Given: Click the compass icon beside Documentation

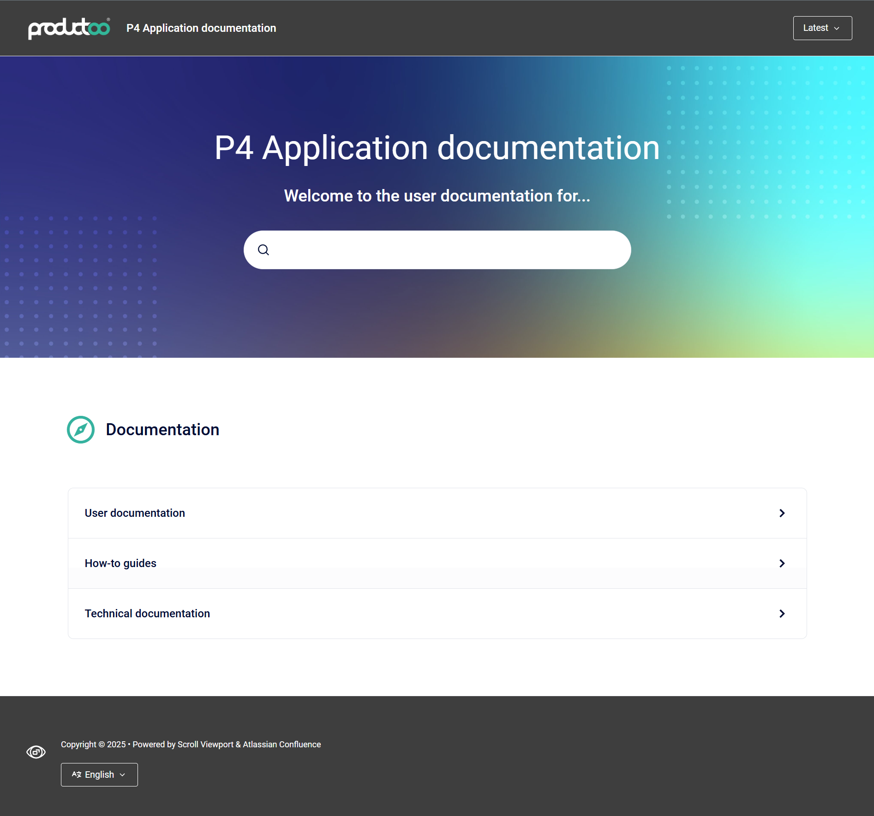Looking at the screenshot, I should (81, 430).
